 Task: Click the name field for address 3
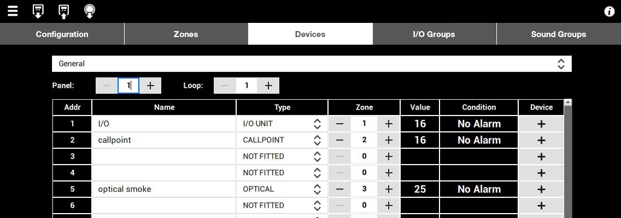(x=164, y=156)
